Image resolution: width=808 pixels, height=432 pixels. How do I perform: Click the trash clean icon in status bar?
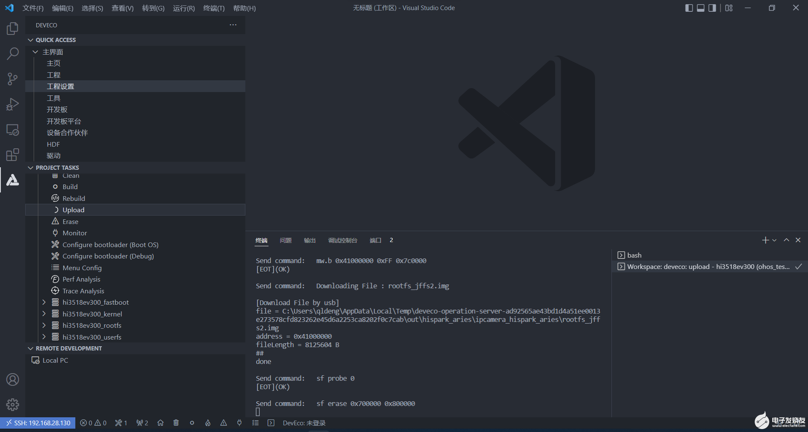(176, 423)
